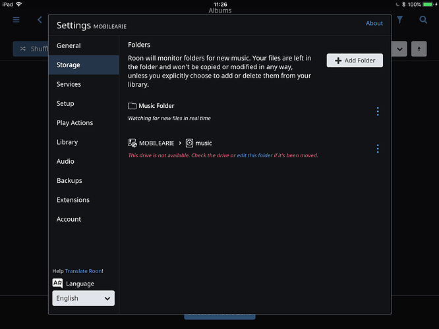Open the English language dropdown
The width and height of the screenshot is (439, 329).
click(84, 298)
